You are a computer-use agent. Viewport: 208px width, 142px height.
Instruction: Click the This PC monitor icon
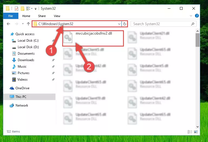(12, 97)
